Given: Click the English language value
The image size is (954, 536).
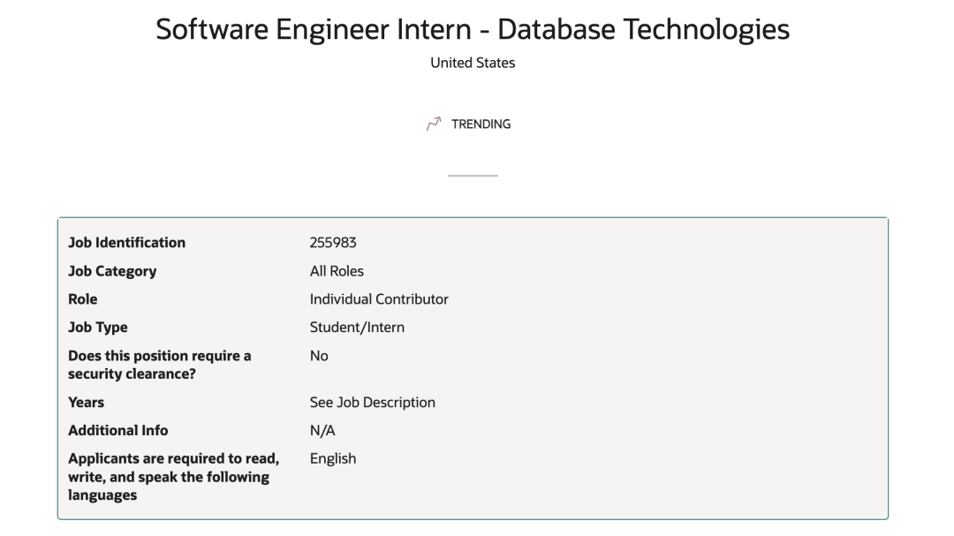Looking at the screenshot, I should 333,458.
